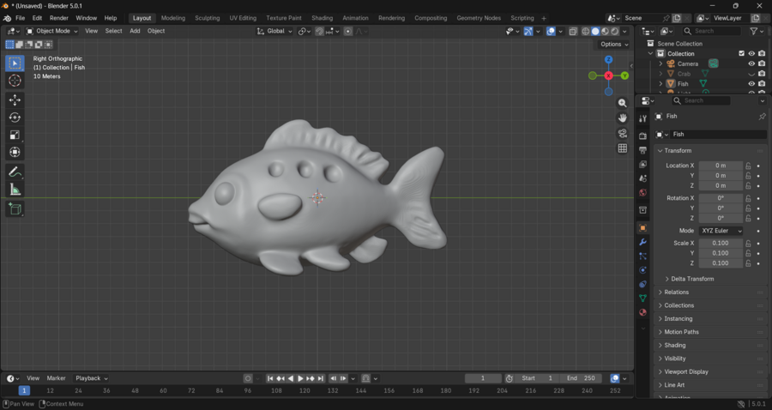Activate the Cursor tool
The height and width of the screenshot is (410, 772).
tap(15, 80)
